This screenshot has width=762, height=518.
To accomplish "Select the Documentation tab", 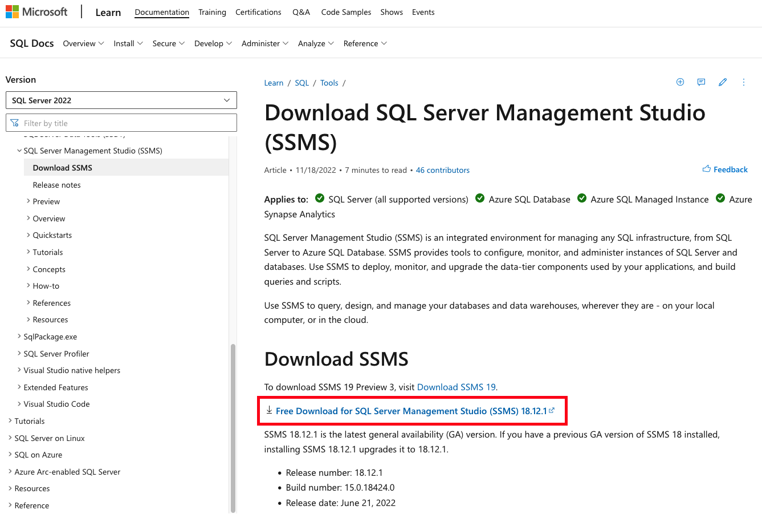I will (162, 12).
